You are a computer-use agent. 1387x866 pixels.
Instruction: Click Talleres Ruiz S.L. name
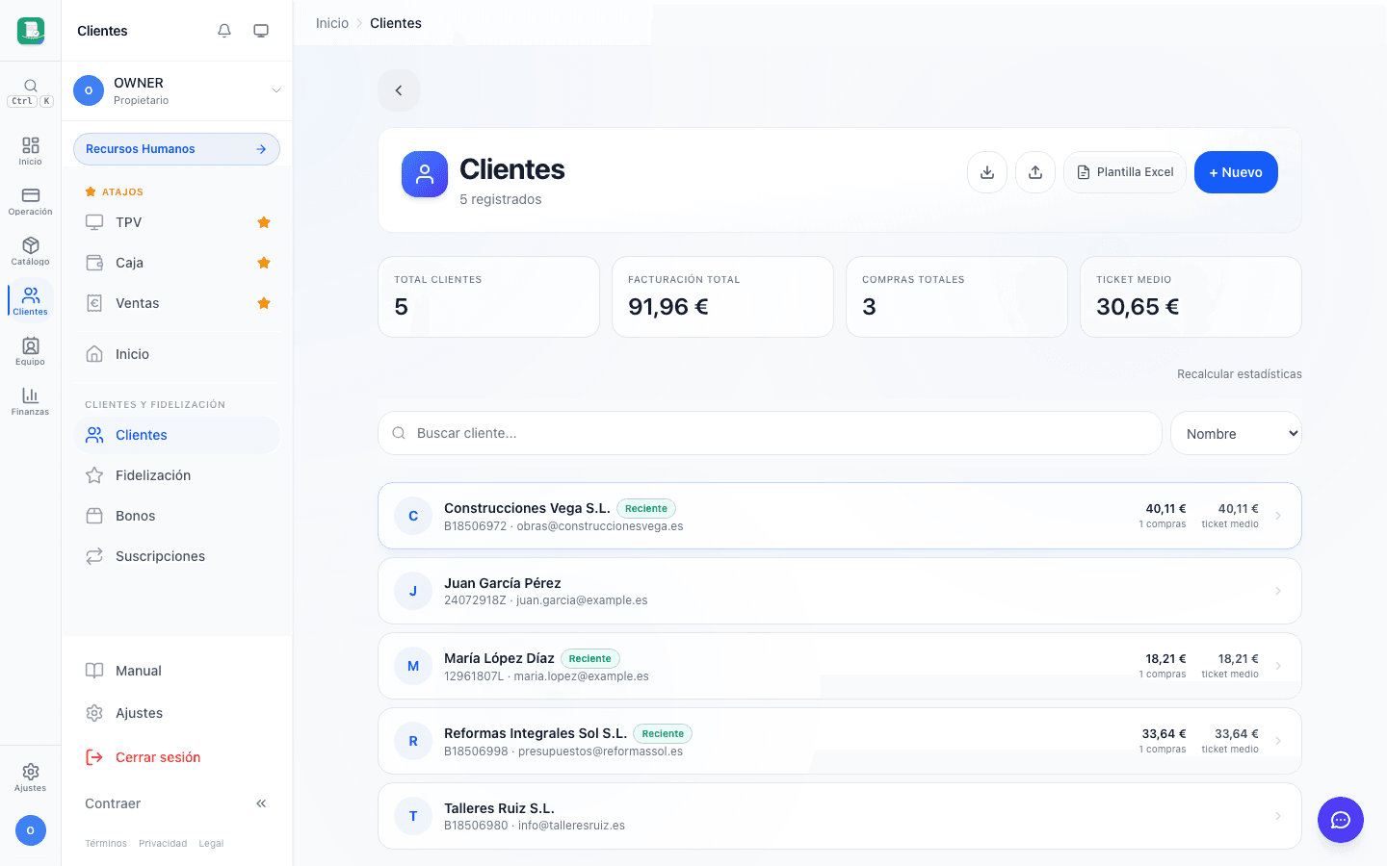(x=499, y=808)
